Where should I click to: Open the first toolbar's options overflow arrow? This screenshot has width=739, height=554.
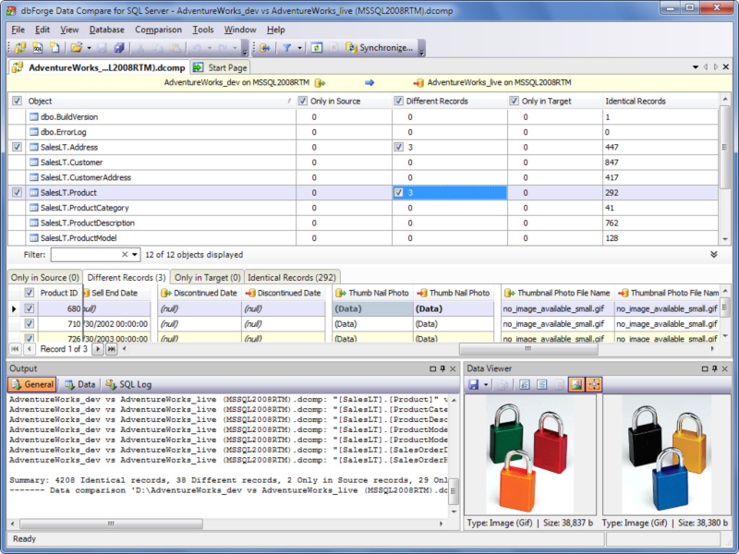pyautogui.click(x=245, y=49)
